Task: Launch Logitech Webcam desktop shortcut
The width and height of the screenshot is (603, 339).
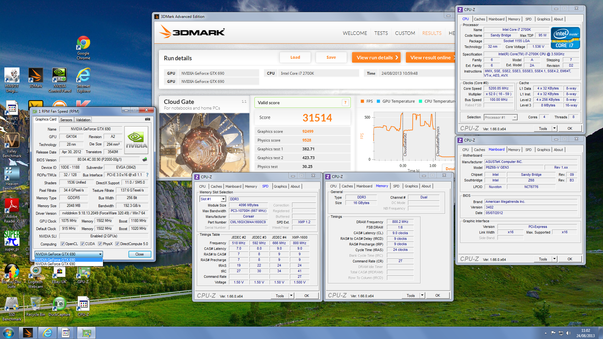Action: 35,276
